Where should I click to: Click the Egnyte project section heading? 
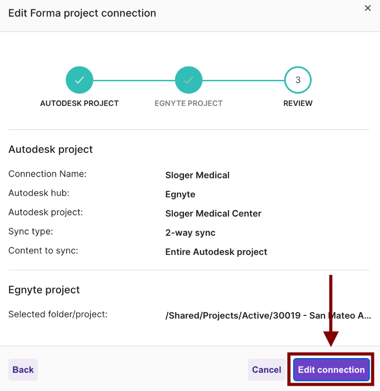tap(44, 290)
